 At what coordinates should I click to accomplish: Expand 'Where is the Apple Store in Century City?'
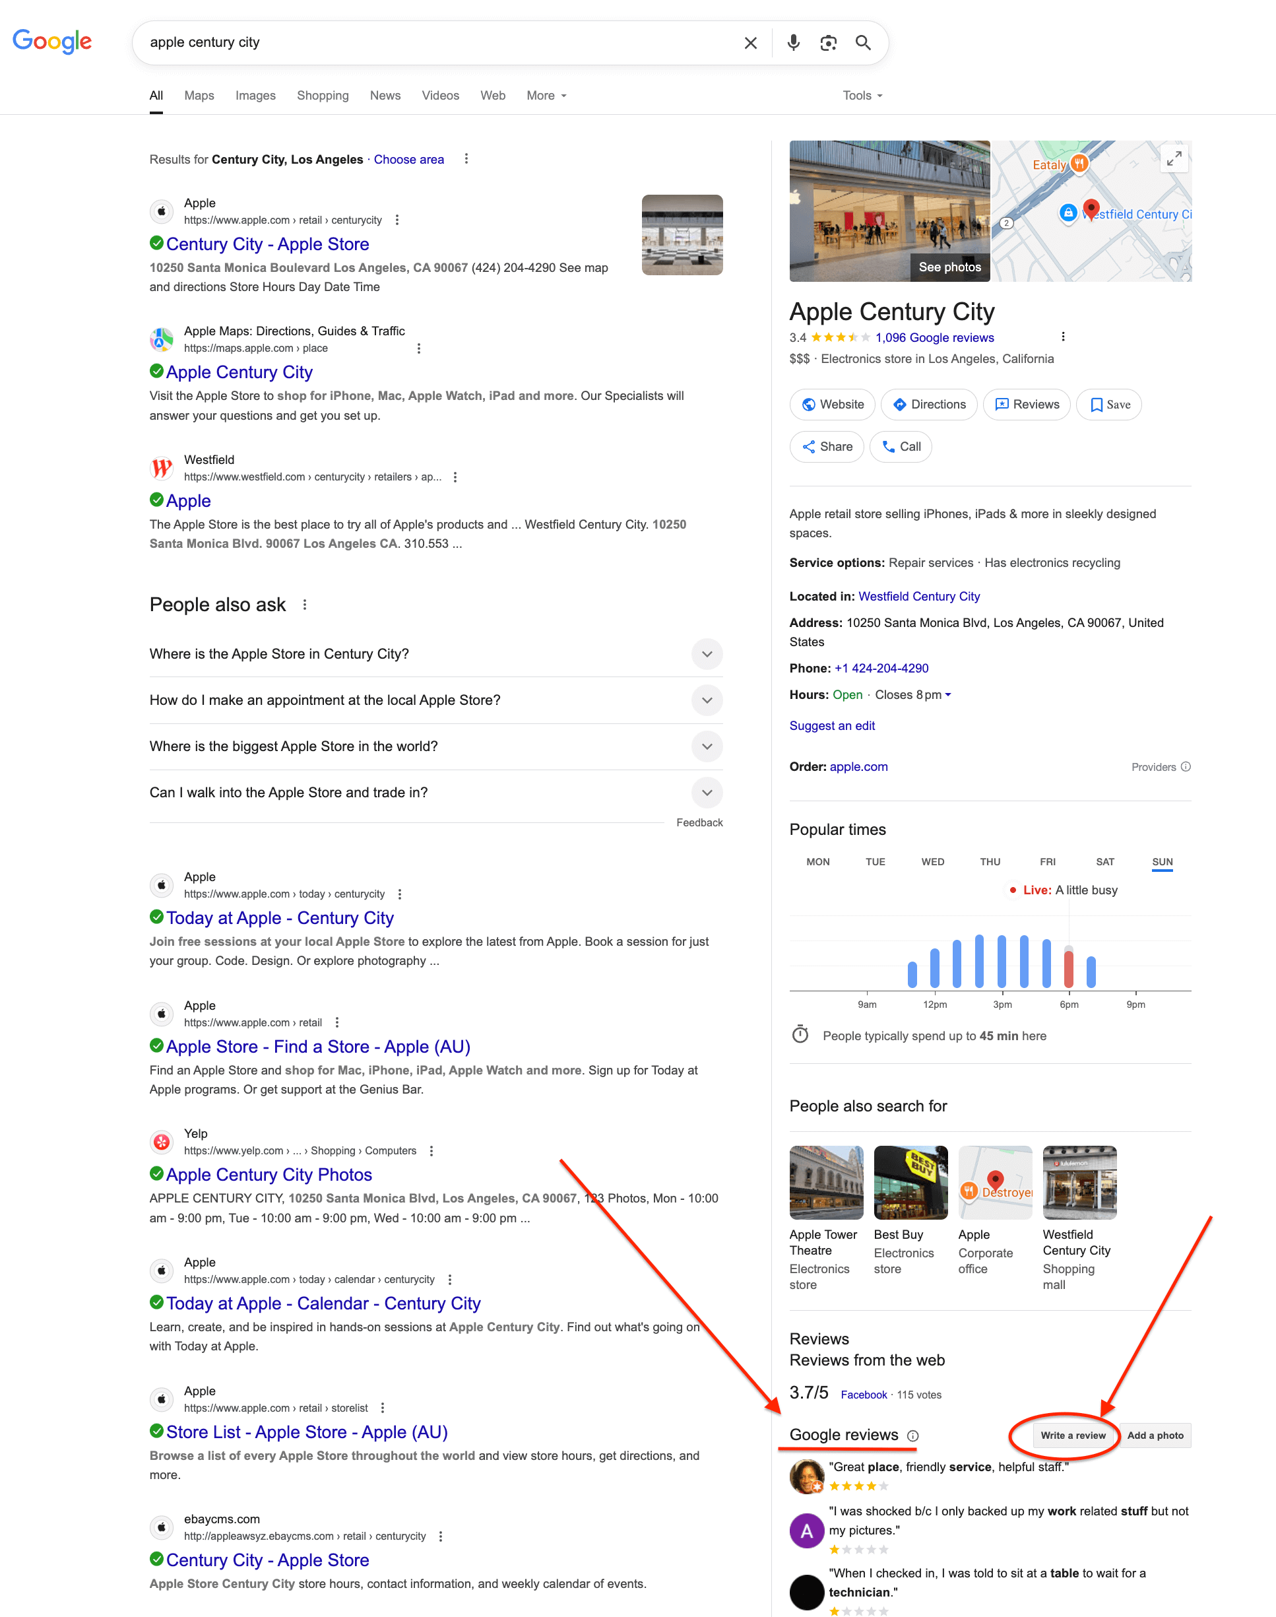[707, 654]
